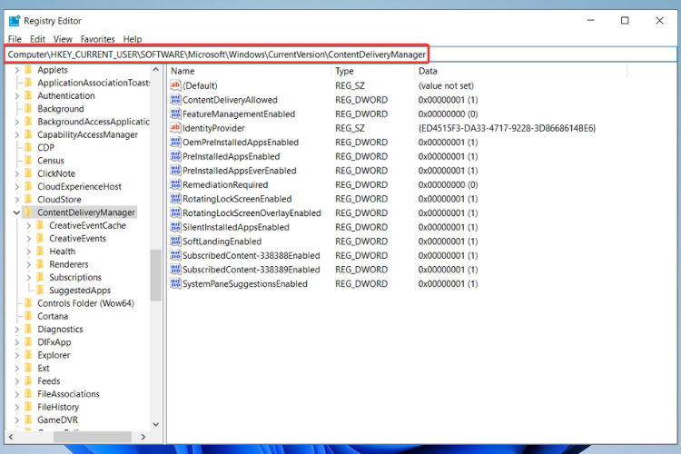Click the tree pane scroll up arrow
Screen dimensions: 681x454
tap(156, 70)
